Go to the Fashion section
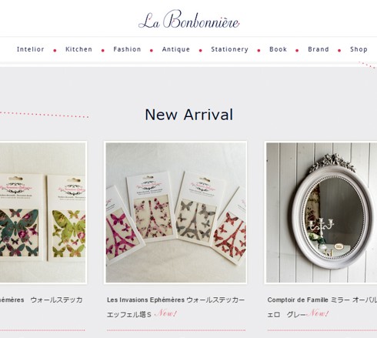 127,49
